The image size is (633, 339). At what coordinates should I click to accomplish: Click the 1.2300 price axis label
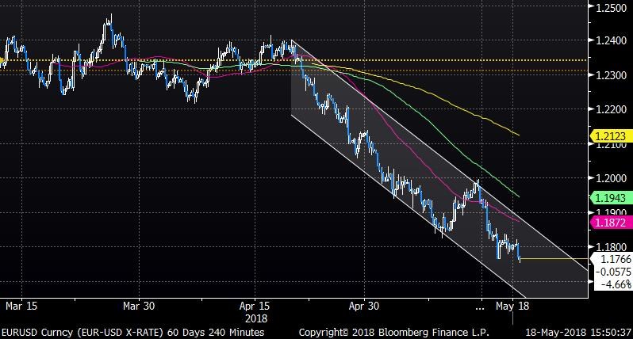pos(612,75)
